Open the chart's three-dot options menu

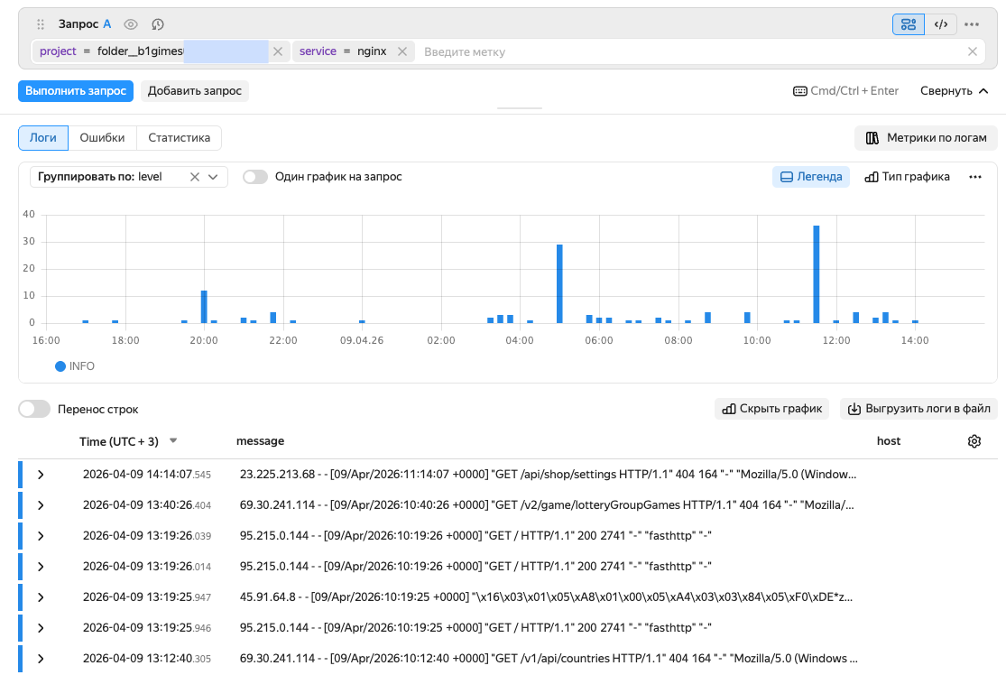click(x=974, y=177)
